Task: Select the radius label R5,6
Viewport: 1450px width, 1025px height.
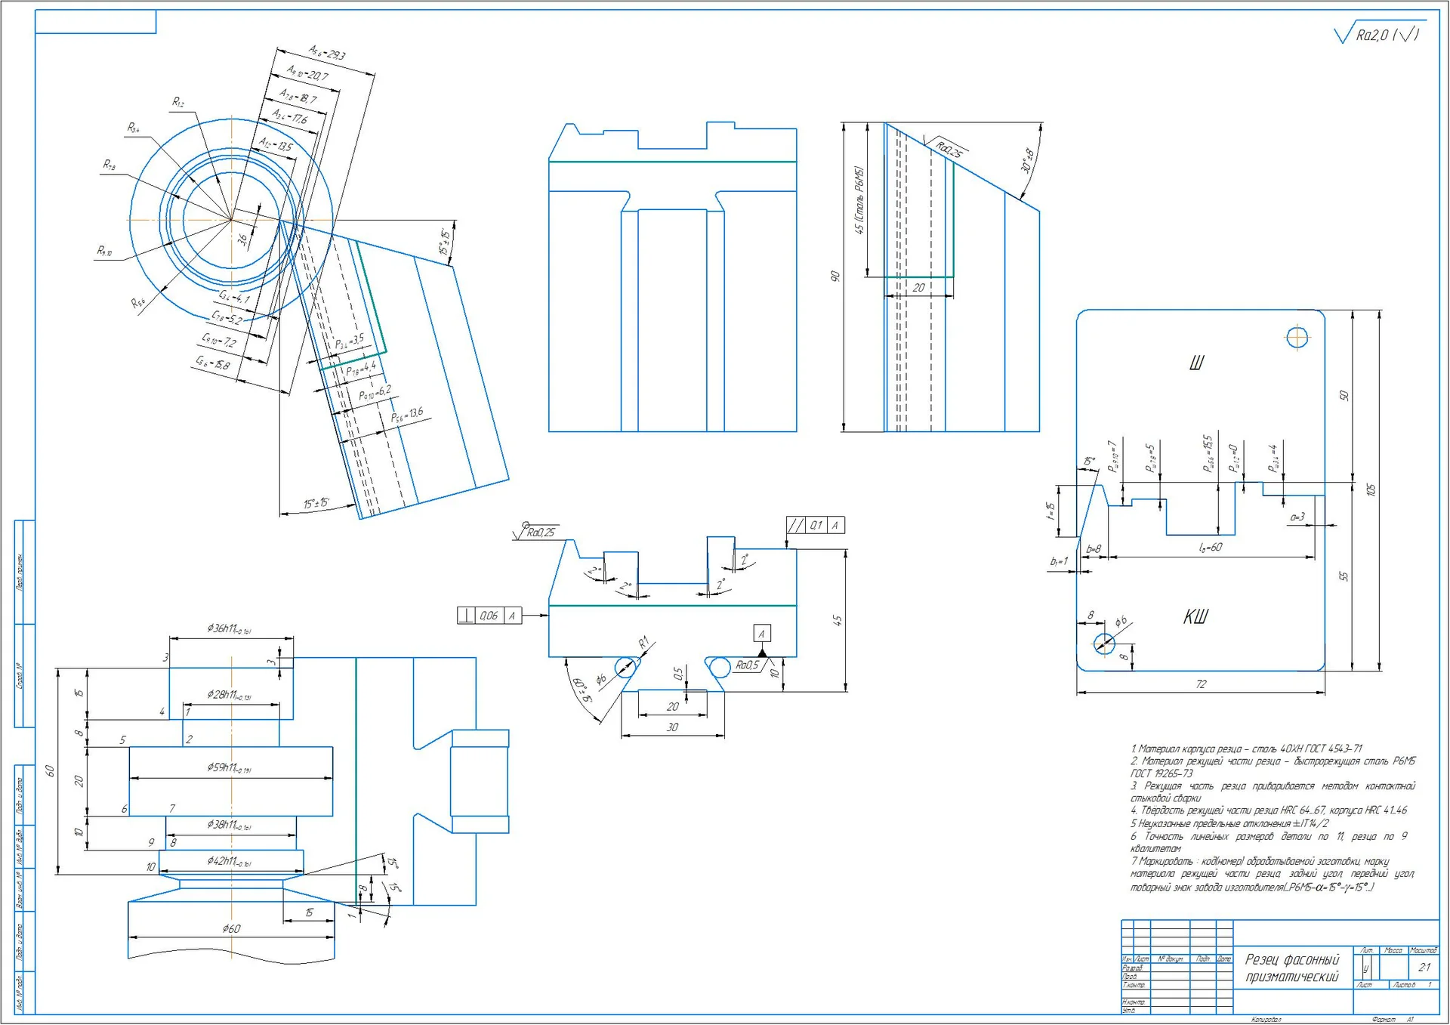Action: tap(138, 304)
